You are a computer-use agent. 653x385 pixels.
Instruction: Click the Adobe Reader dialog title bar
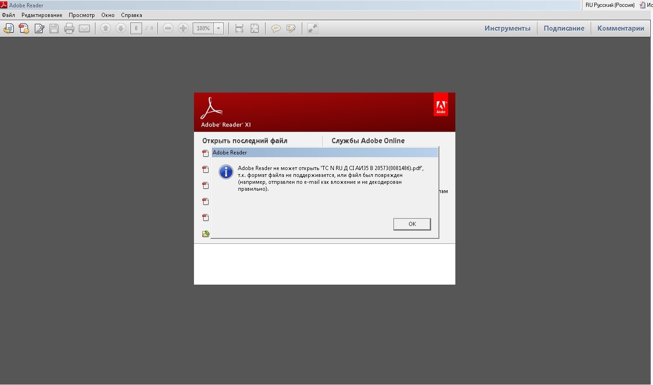click(x=325, y=153)
